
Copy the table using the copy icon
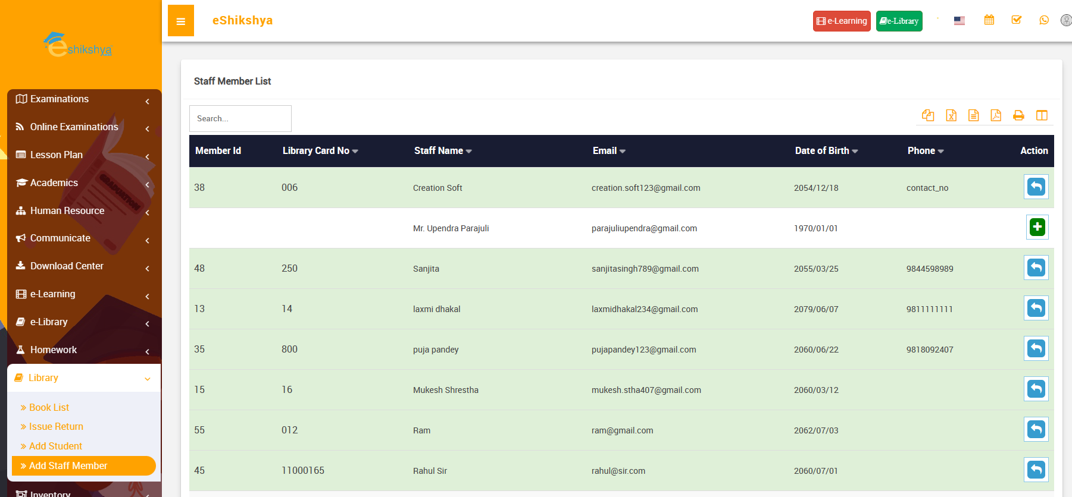[927, 115]
